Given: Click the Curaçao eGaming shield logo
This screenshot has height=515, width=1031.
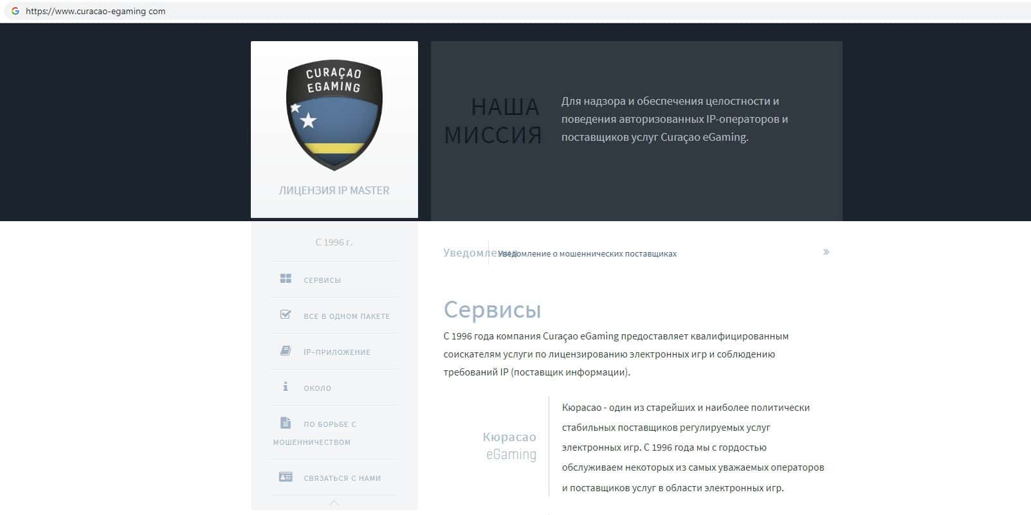Looking at the screenshot, I should point(334,116).
